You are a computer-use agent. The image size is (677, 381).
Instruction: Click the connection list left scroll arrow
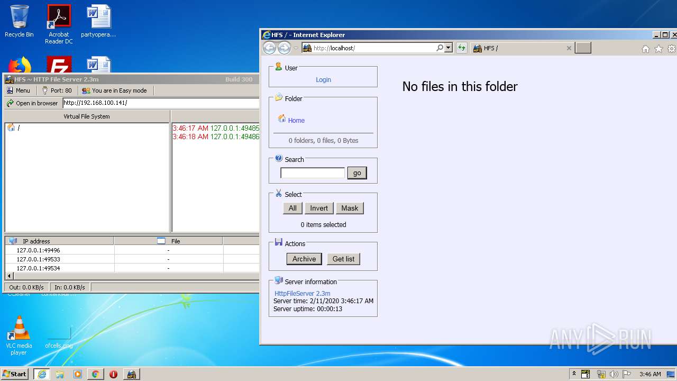[x=8, y=276]
